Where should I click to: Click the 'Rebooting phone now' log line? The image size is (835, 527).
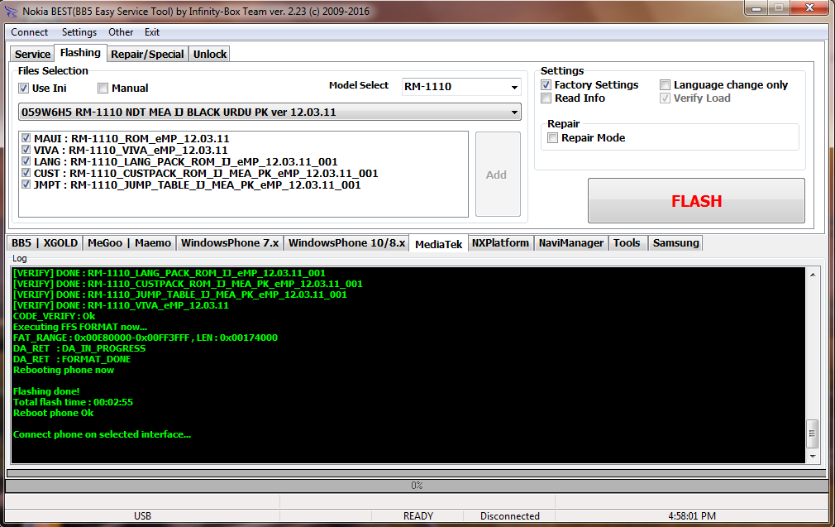pos(64,370)
